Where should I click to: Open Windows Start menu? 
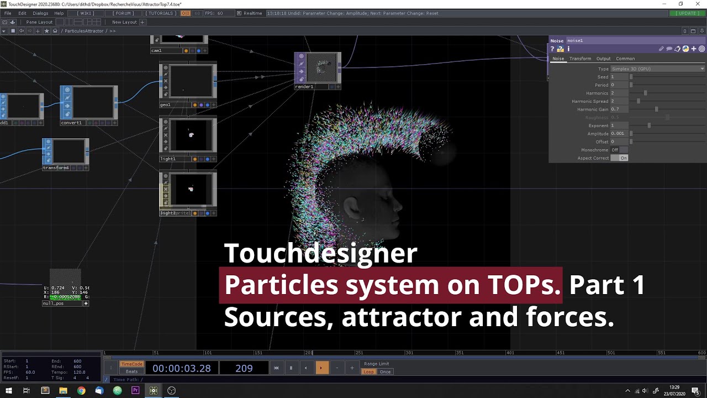click(x=9, y=390)
